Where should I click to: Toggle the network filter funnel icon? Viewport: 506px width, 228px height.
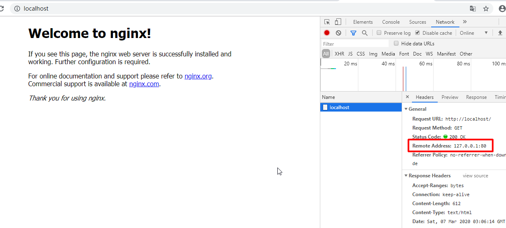point(353,33)
